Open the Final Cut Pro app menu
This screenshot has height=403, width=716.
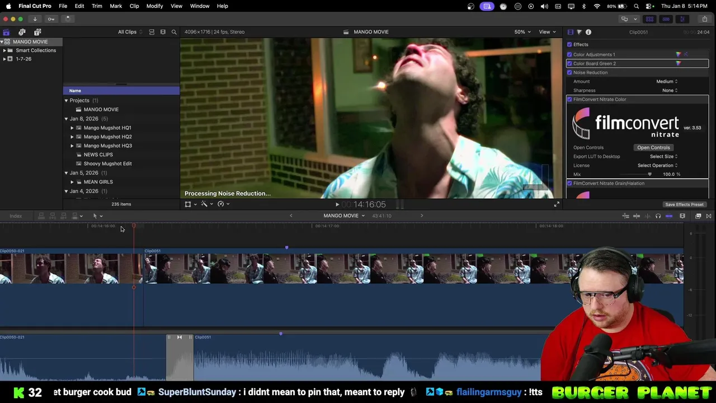point(35,6)
